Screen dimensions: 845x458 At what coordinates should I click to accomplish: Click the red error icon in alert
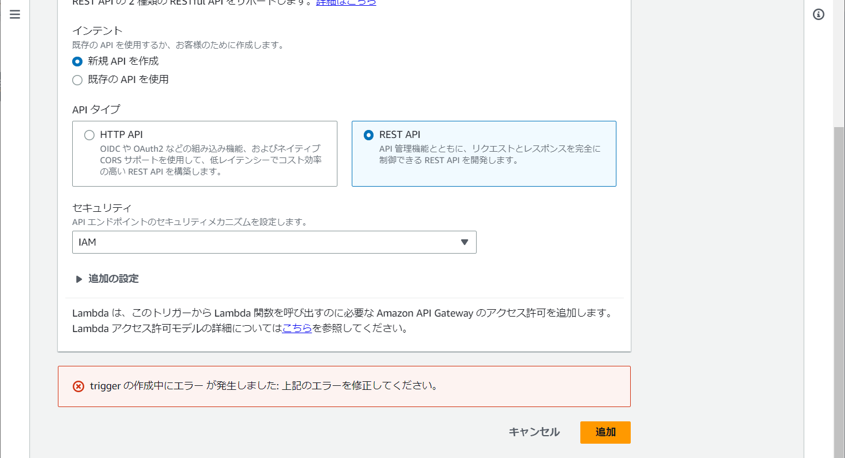tap(78, 386)
